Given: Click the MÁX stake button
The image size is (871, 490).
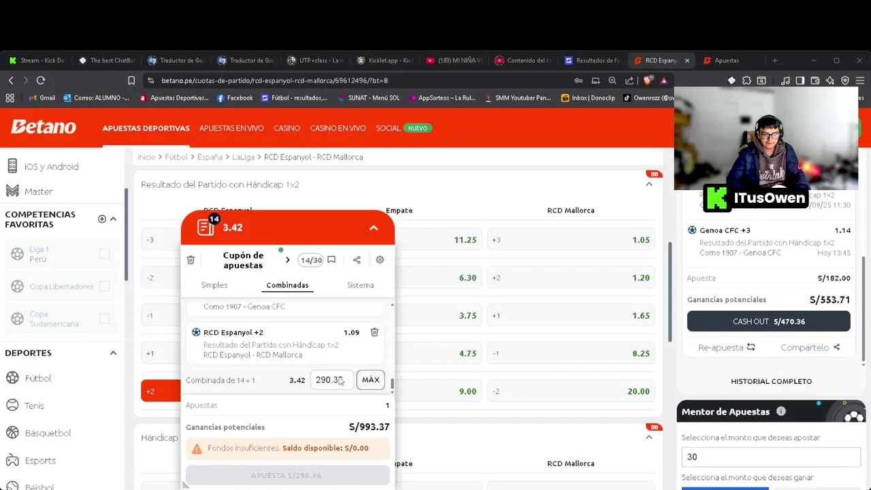Looking at the screenshot, I should click(371, 380).
